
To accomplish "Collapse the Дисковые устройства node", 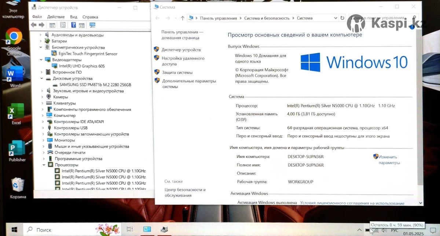I will [x=42, y=78].
